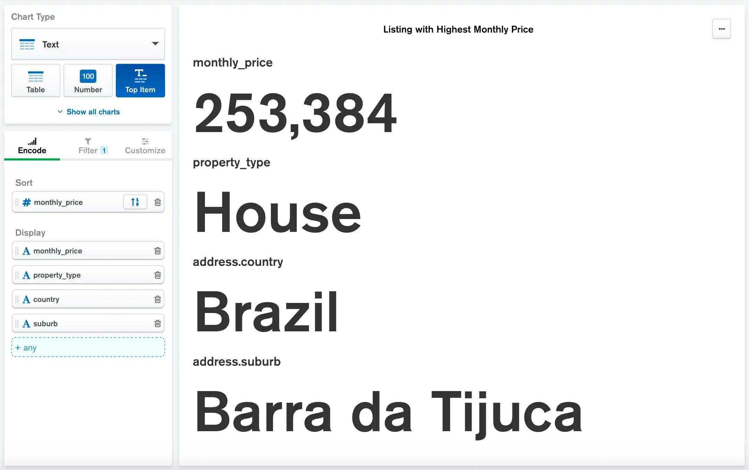Switch to the Customize tab
The height and width of the screenshot is (470, 749).
145,146
